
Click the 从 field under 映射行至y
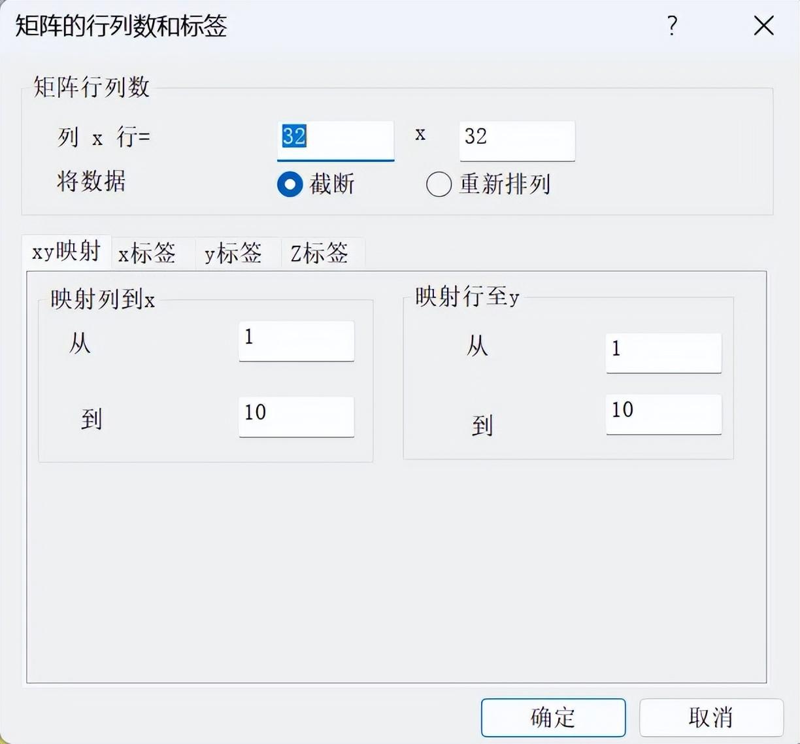tap(663, 352)
